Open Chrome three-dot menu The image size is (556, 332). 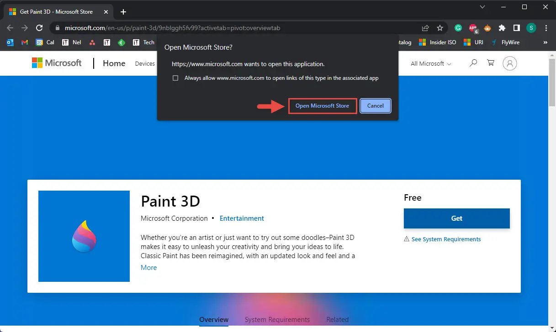(x=546, y=28)
